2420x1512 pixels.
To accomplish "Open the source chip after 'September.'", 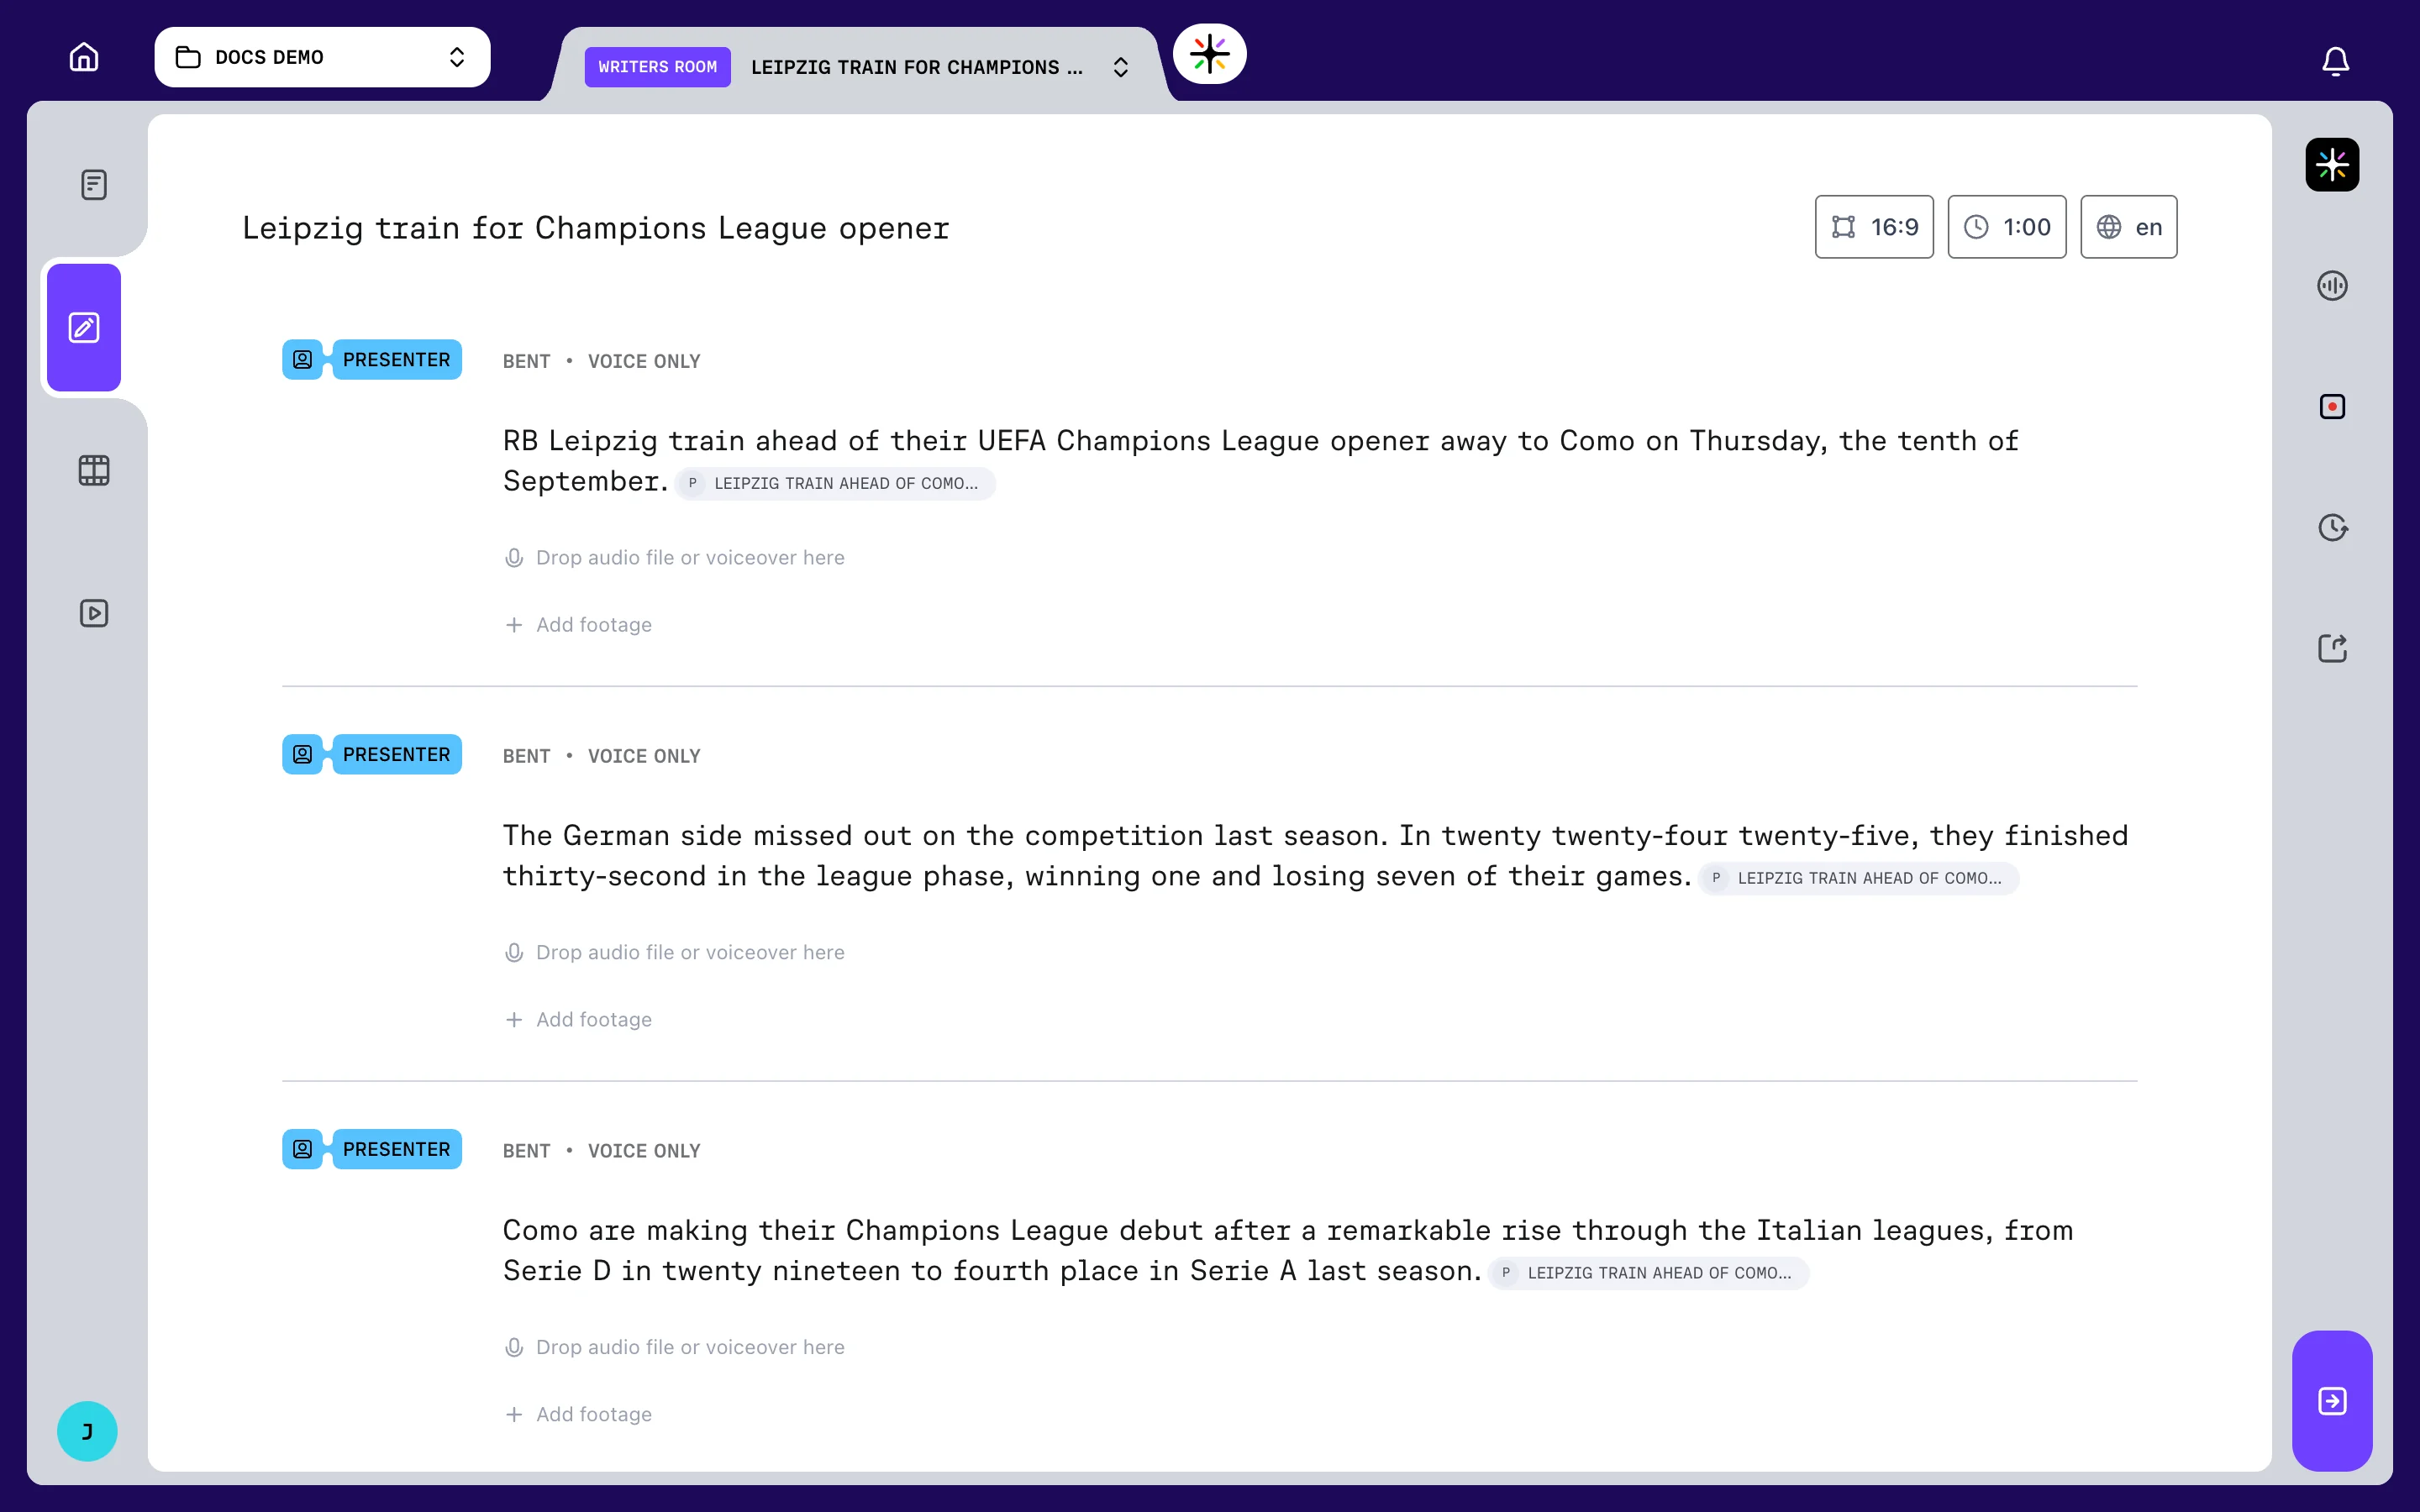I will [836, 484].
